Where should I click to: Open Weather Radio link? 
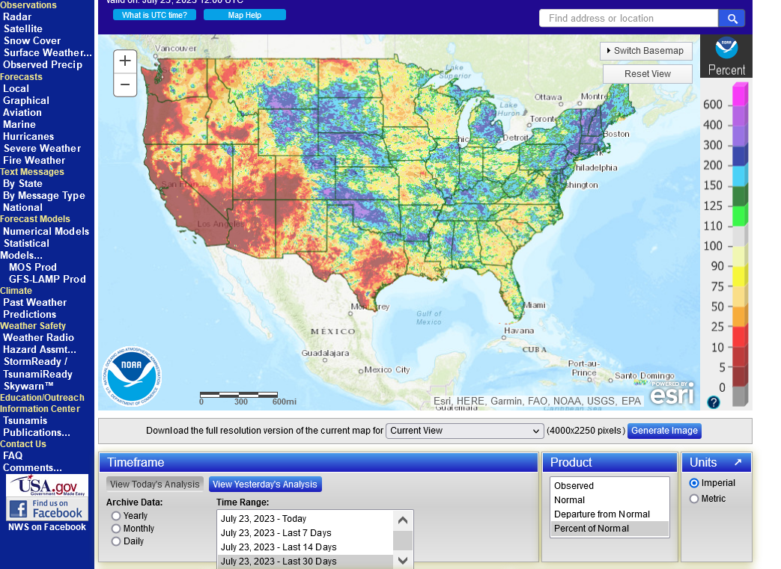(x=38, y=337)
